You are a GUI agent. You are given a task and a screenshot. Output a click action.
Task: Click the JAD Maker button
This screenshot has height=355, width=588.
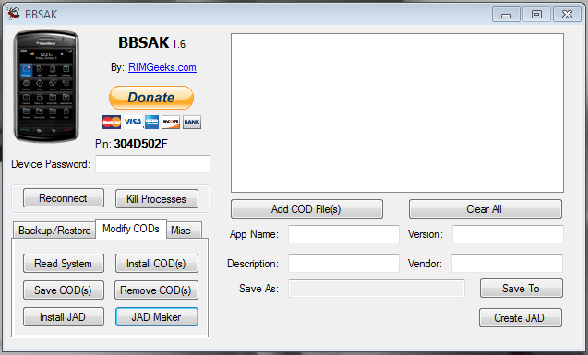[x=157, y=317]
